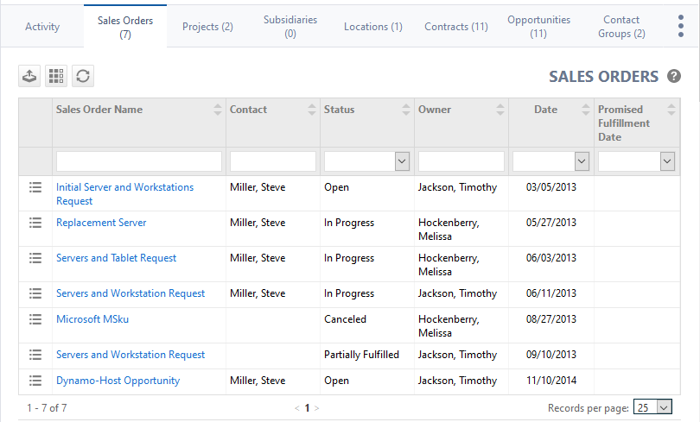Switch to the Opportunities (11) tab
700x422 pixels.
click(x=538, y=27)
